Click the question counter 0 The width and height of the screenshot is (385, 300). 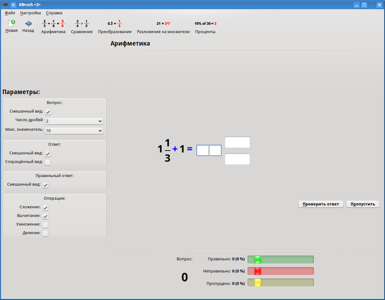coord(185,277)
